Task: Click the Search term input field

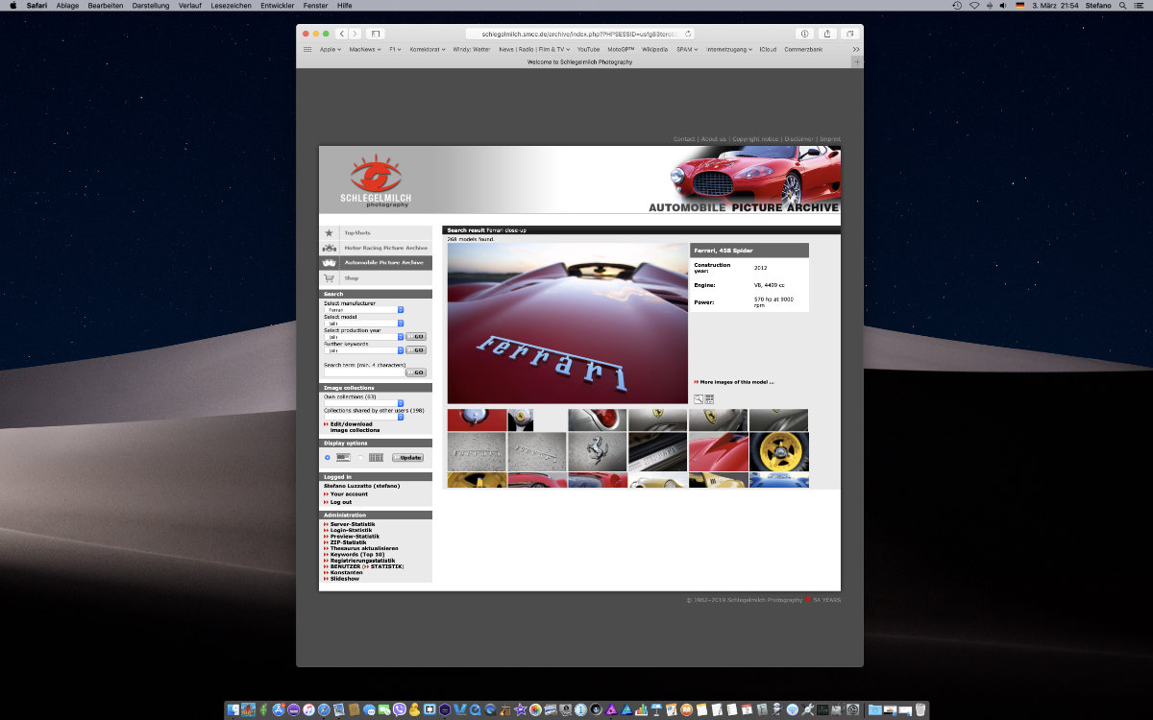Action: (363, 372)
